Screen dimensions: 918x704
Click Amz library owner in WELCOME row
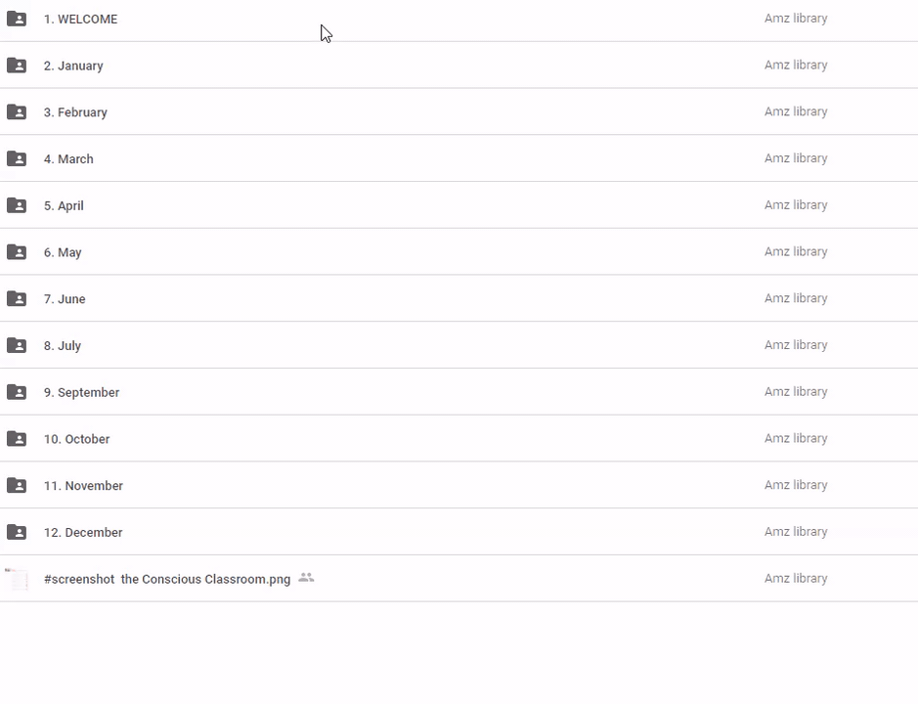796,19
